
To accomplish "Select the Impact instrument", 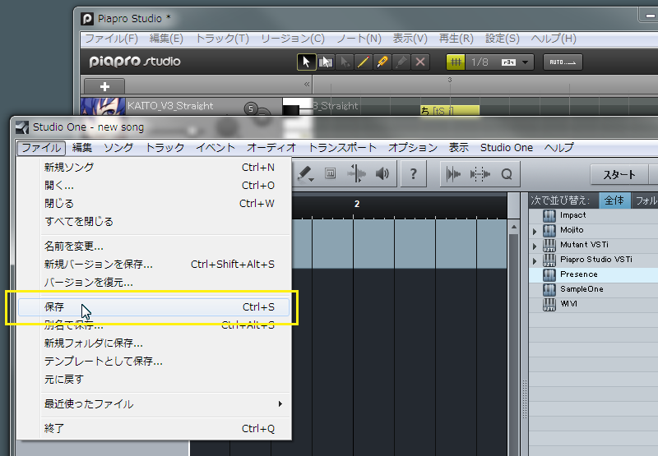I will (x=572, y=215).
